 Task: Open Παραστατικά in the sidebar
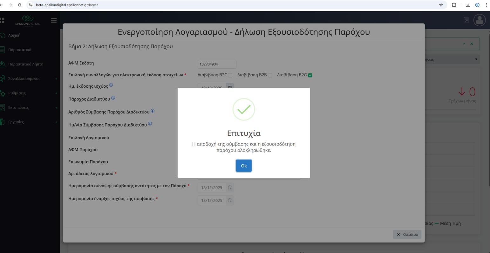click(20, 50)
